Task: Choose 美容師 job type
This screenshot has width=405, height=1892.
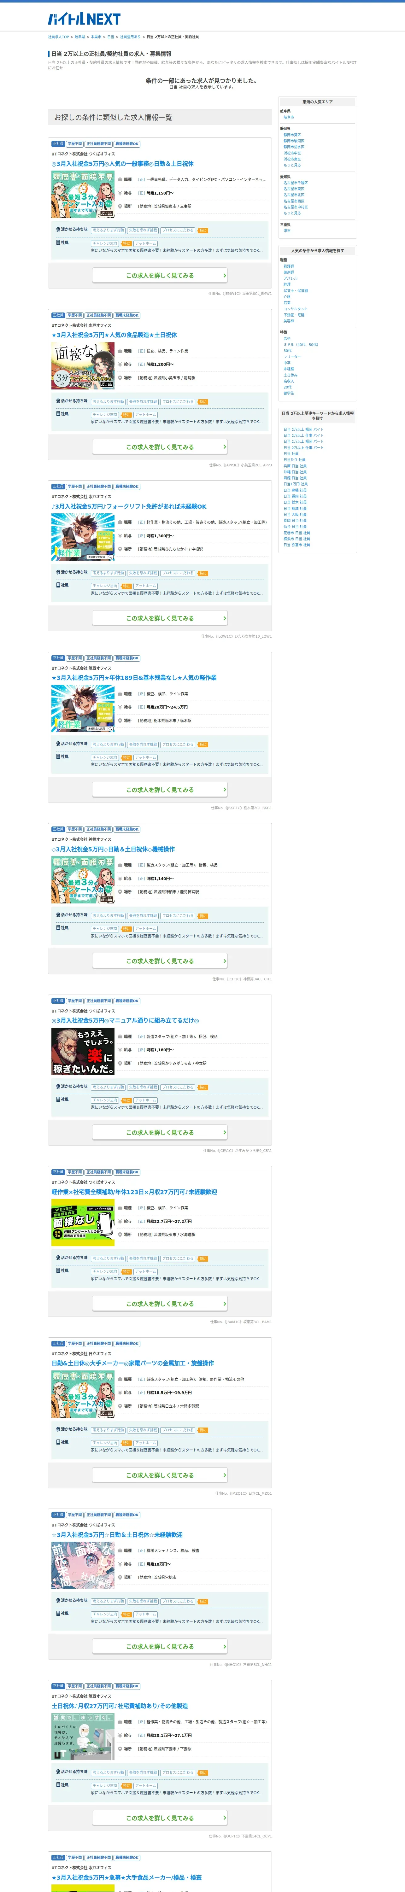Action: (289, 321)
